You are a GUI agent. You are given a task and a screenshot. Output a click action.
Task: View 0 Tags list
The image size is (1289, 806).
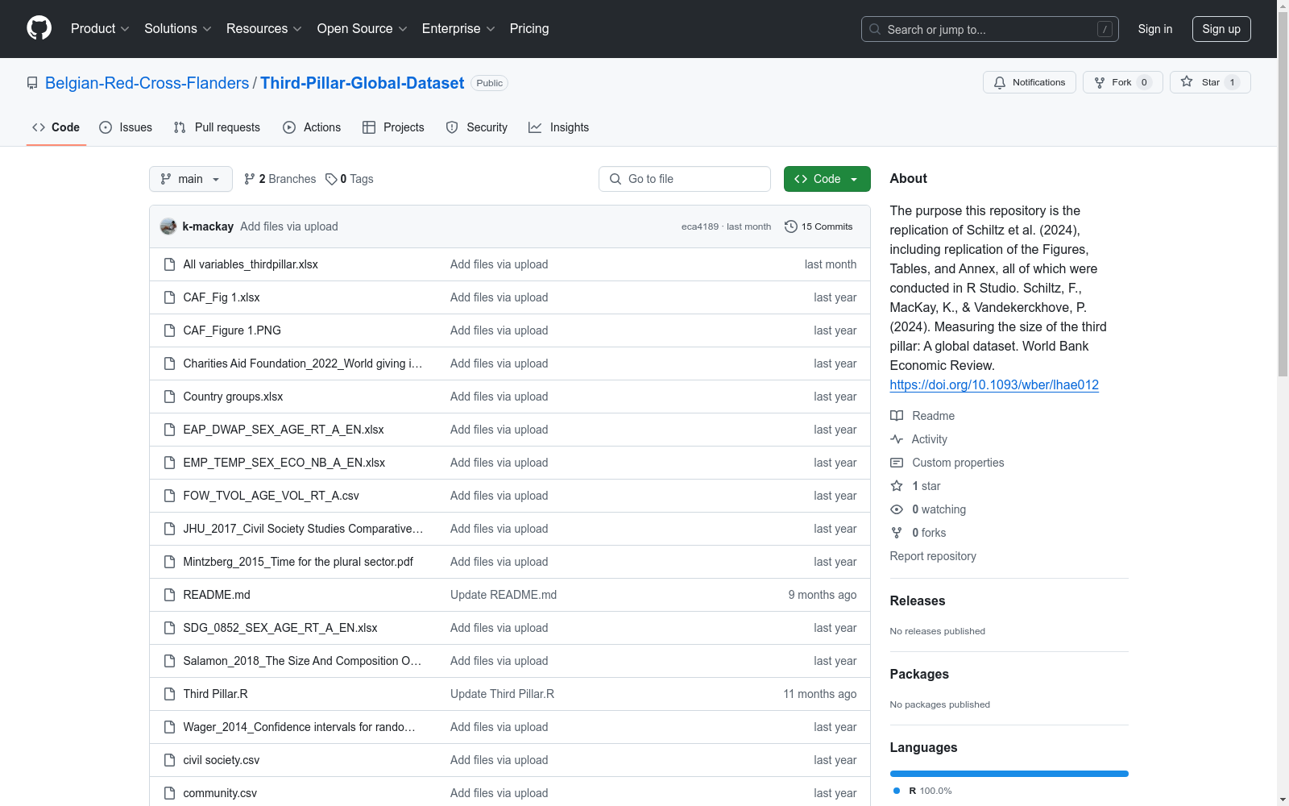(x=350, y=179)
